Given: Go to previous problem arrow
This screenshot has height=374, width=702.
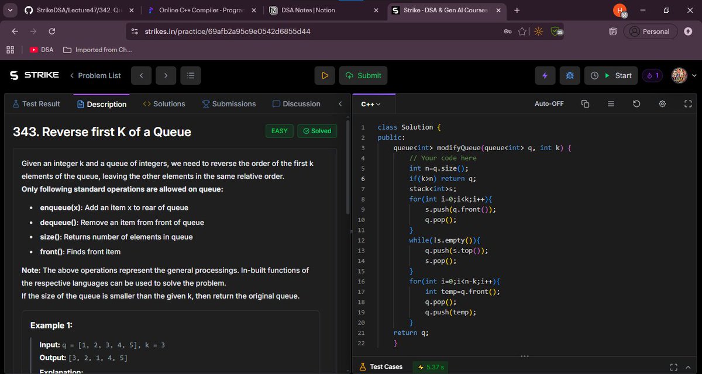Looking at the screenshot, I should coord(142,75).
